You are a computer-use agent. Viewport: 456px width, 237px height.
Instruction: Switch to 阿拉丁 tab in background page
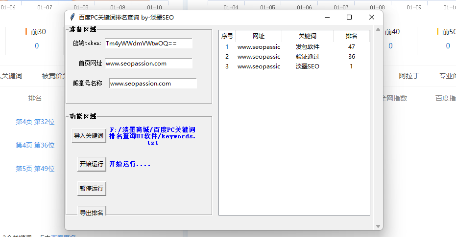(x=409, y=76)
